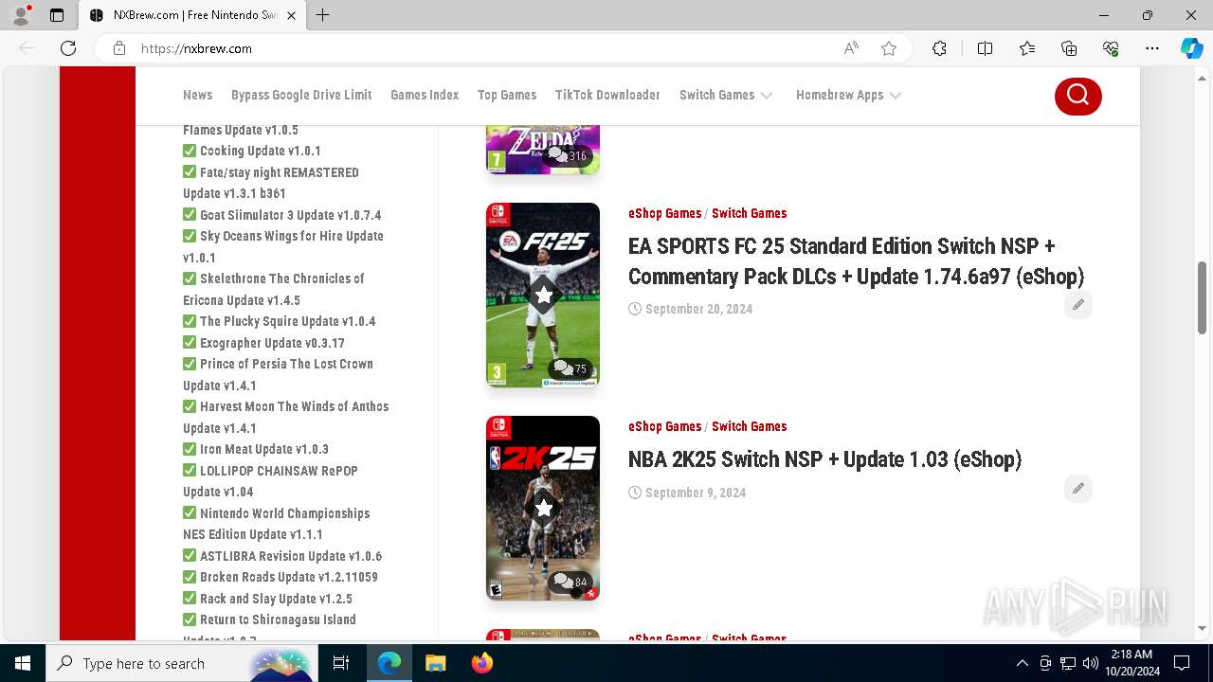Image resolution: width=1213 pixels, height=682 pixels.
Task: Click the NBA 2K25 cover thumbnail
Action: tap(543, 509)
